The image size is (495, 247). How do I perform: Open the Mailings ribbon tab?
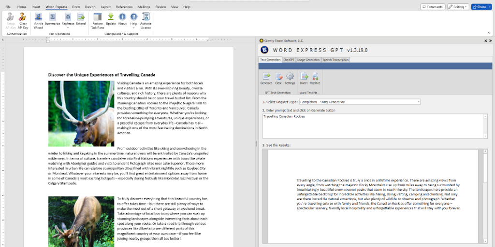pyautogui.click(x=144, y=7)
